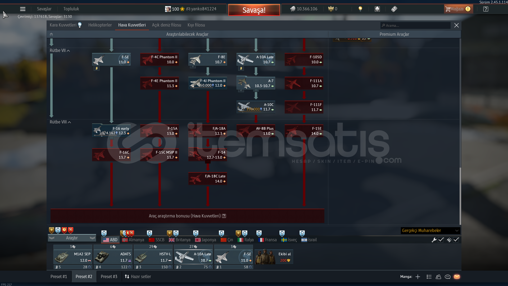508x286 pixels.
Task: Open the lightbulb hints icon in top bar
Action: point(360,9)
